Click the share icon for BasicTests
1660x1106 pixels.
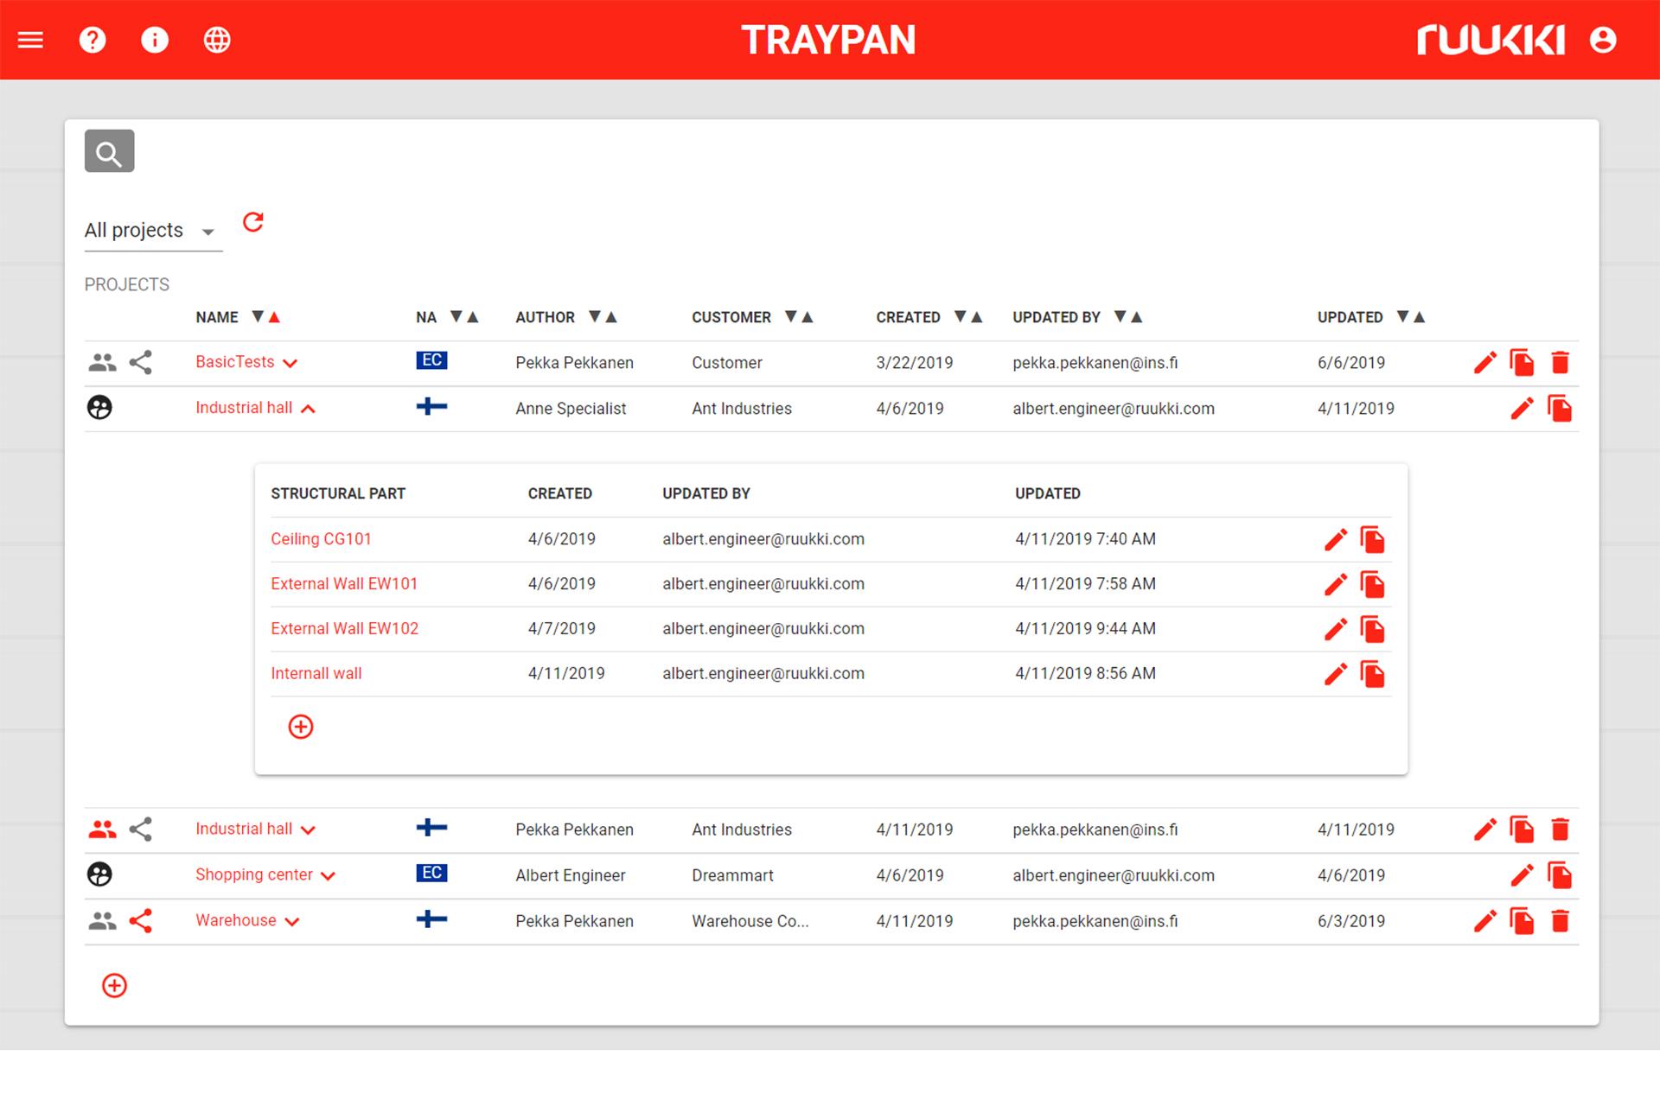pos(140,362)
